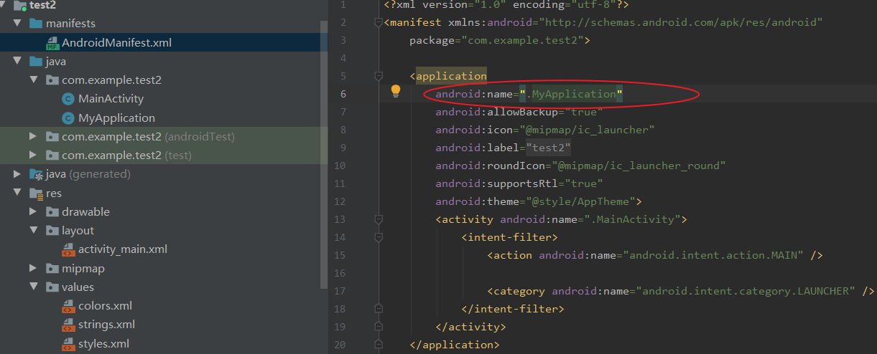This screenshot has width=877, height=354.
Task: Fold the manifest tag at line 2
Action: [379, 22]
